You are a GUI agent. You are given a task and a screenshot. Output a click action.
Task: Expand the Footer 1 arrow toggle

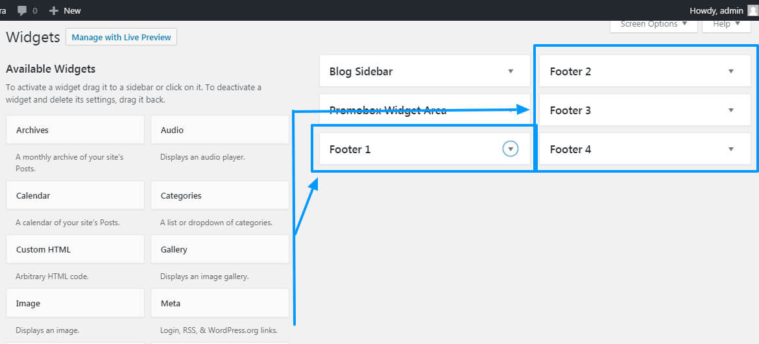point(511,149)
